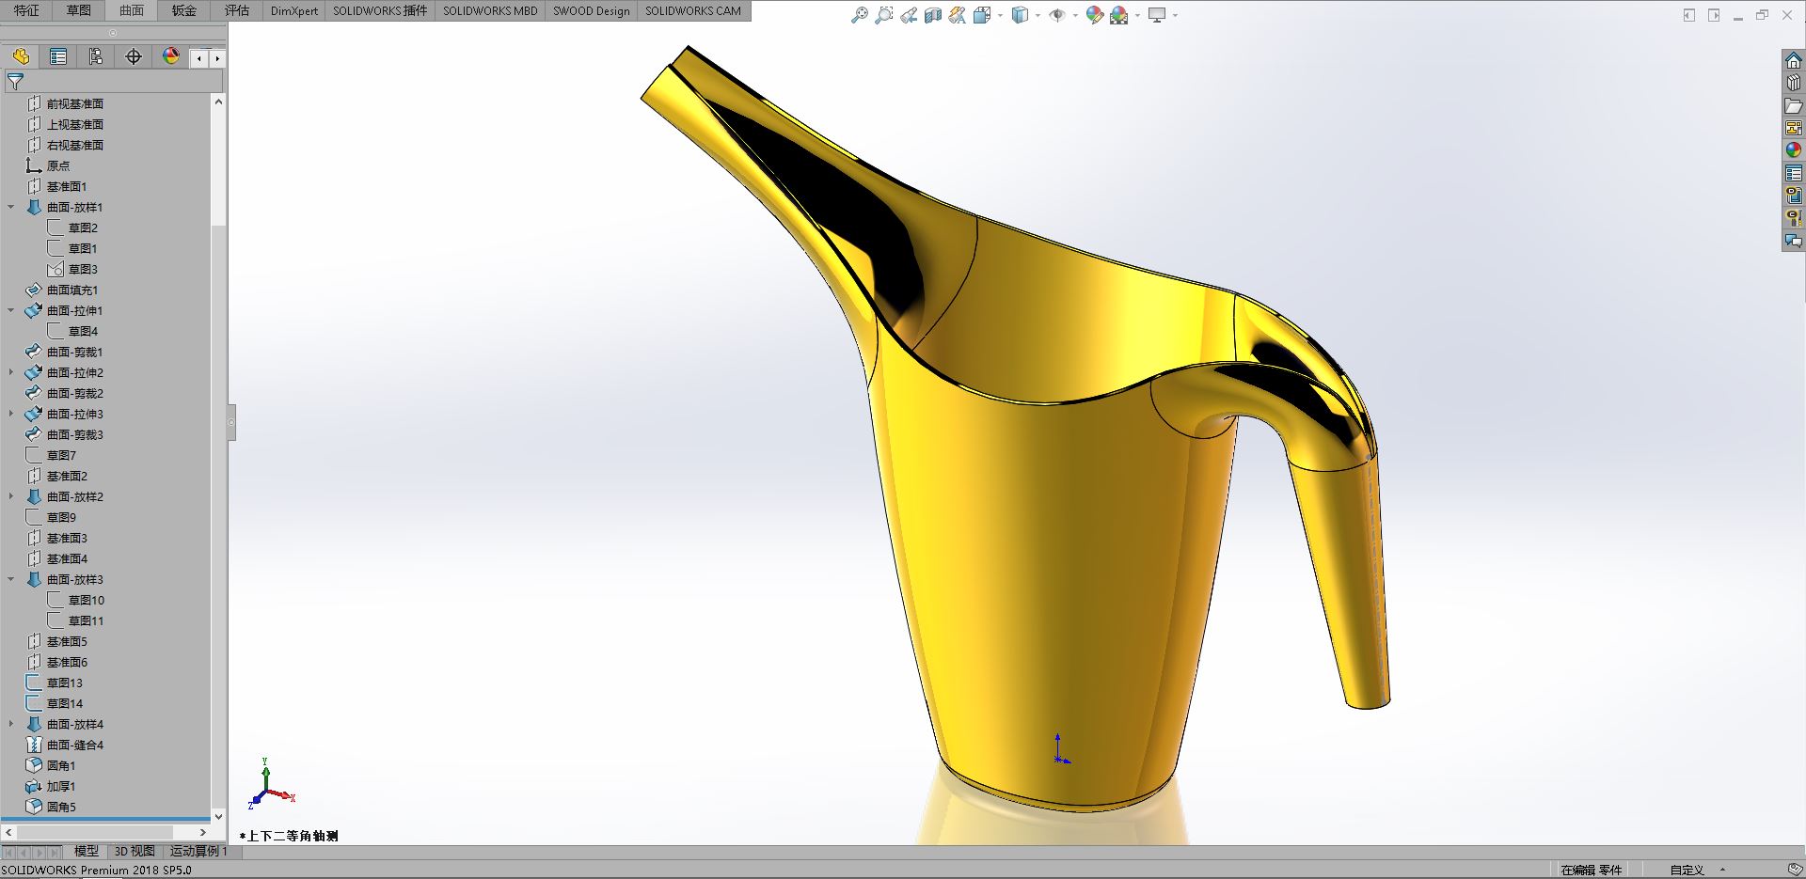The height and width of the screenshot is (879, 1806).
Task: Collapse the 曲面-放样1 feature
Action: coord(11,207)
